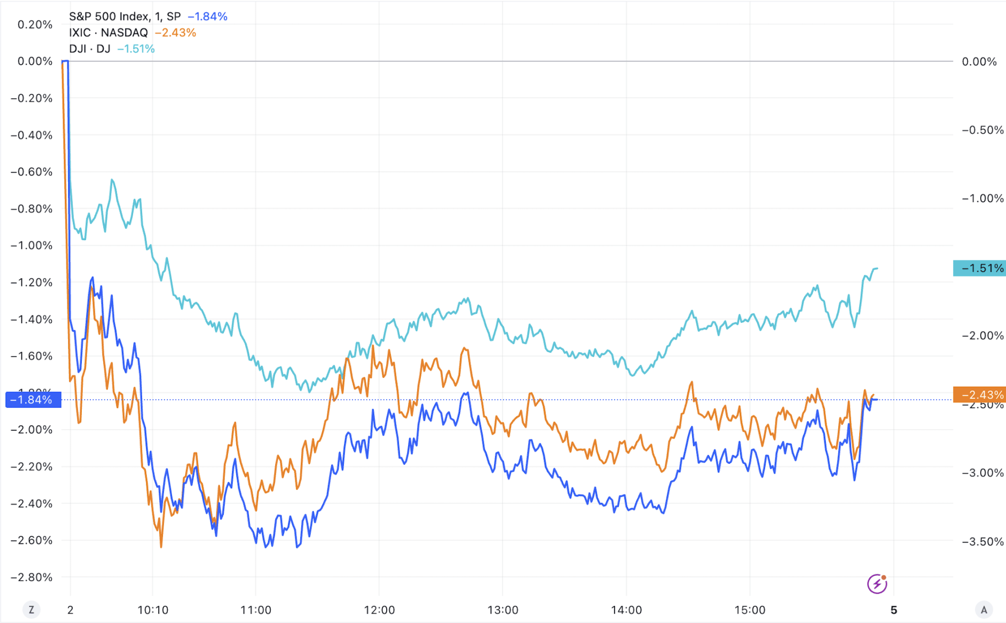Click the date label 2 on time axis
Screen dimensions: 1006x623
[70, 610]
